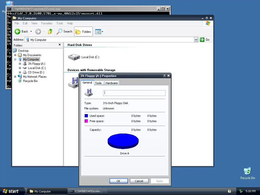Click the floppy drive icon behind the dialog
The width and height of the screenshot is (260, 195).
pyautogui.click(x=73, y=82)
